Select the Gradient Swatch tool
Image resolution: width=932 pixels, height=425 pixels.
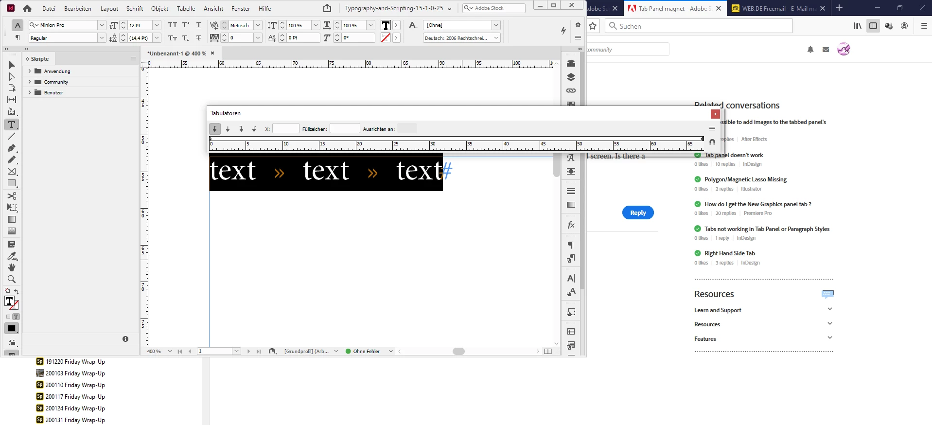12,219
